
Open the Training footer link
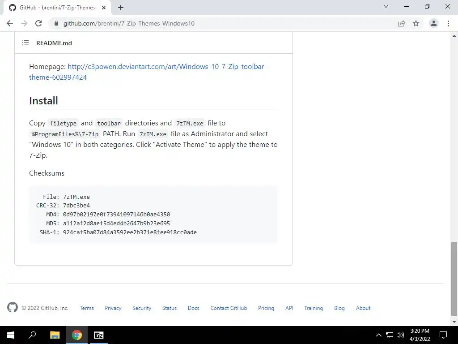314,308
